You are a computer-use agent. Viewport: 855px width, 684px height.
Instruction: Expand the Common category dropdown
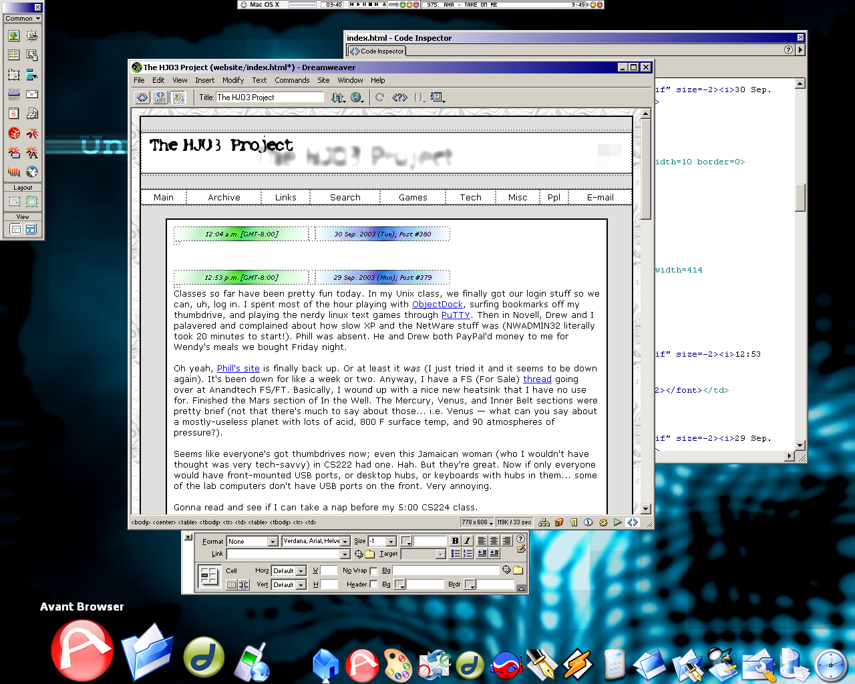[x=23, y=18]
